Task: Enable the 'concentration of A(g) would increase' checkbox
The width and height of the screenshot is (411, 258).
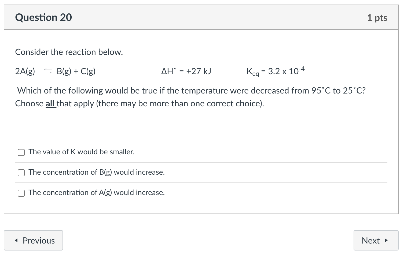Action: pos(21,193)
